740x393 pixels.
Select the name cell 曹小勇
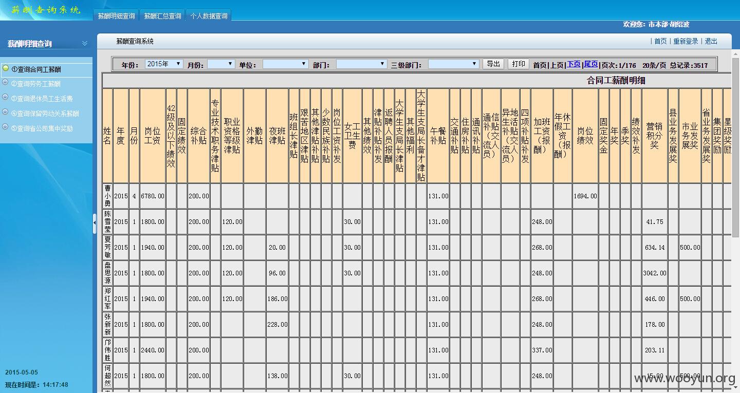[x=107, y=196]
